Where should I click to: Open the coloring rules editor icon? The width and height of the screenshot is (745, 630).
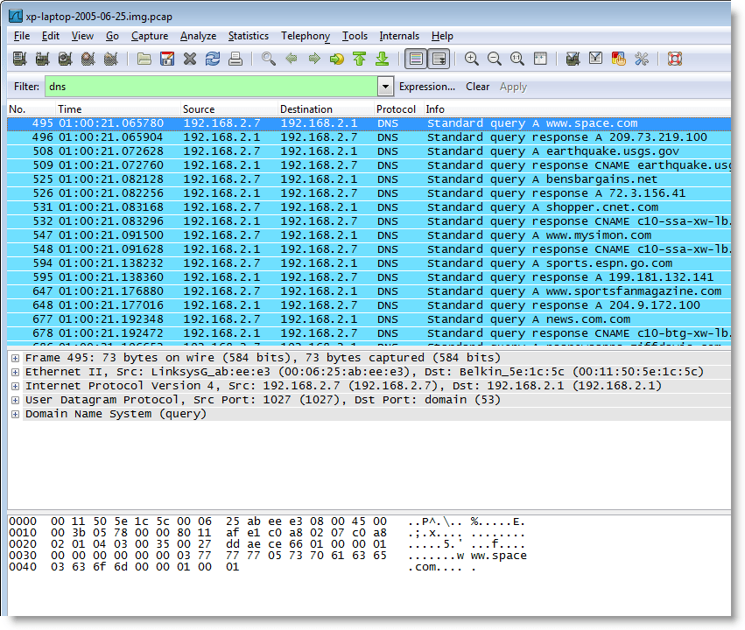click(619, 59)
